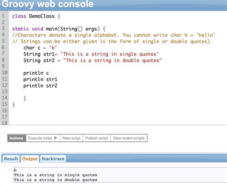This screenshot has width=227, height=185.
Task: Click the closing brace beside line number 15
Action: 13,104
